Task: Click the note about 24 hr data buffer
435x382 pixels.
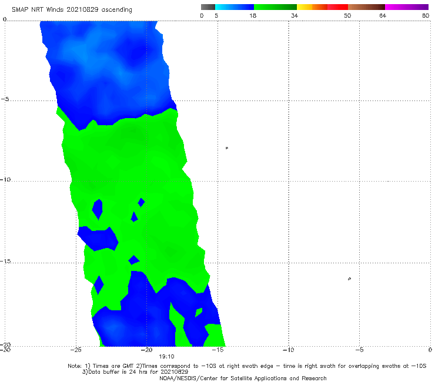Action: (135, 372)
